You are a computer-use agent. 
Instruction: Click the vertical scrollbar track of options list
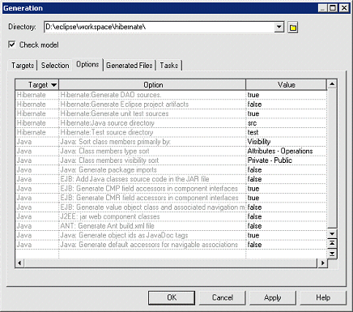(x=332, y=159)
